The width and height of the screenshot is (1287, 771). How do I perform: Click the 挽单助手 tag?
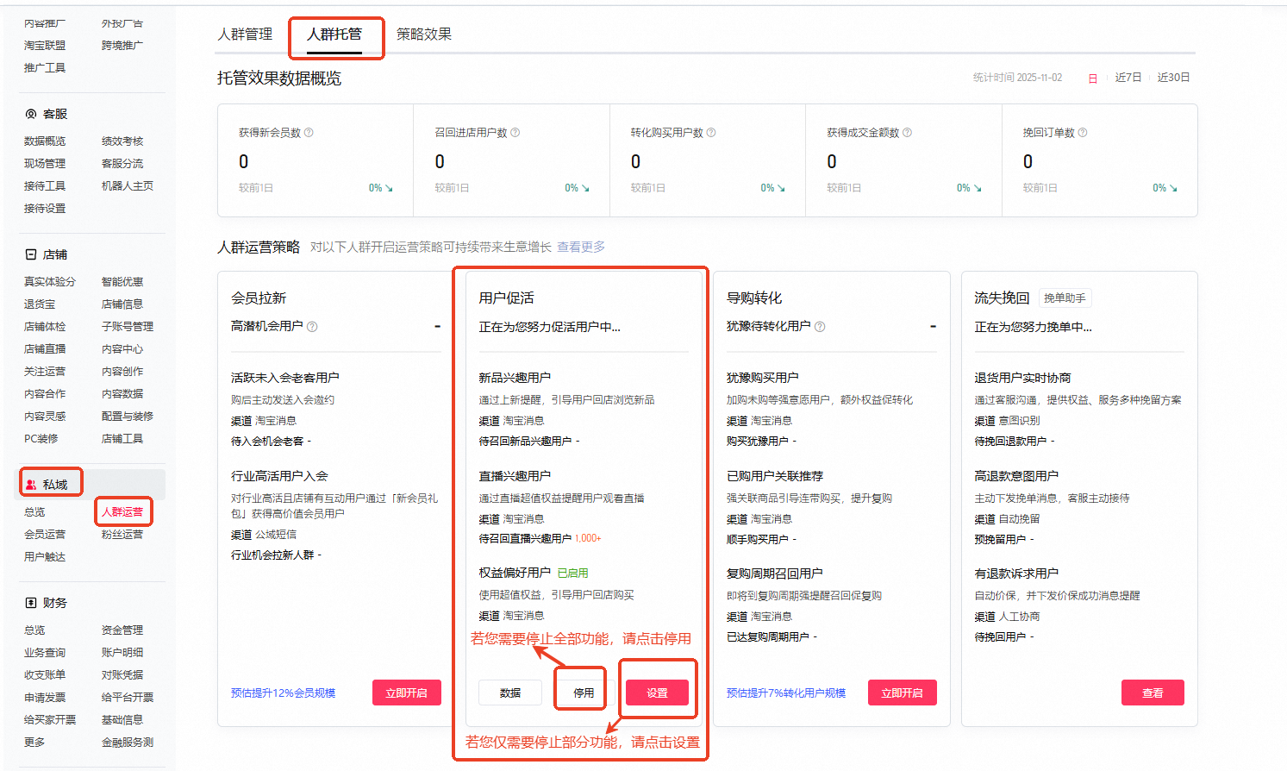1065,298
